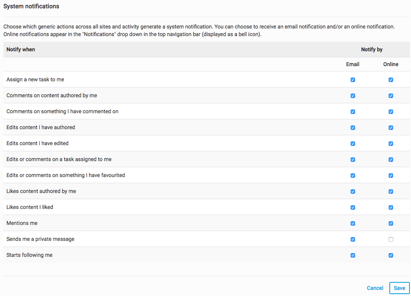Click the Save button
This screenshot has height=296, width=411.
pyautogui.click(x=399, y=288)
